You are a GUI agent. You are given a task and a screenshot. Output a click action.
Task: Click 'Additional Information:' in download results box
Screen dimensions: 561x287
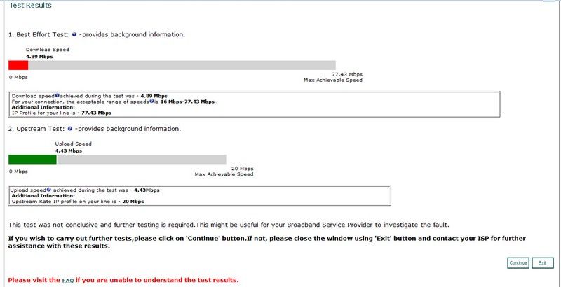tap(43, 106)
